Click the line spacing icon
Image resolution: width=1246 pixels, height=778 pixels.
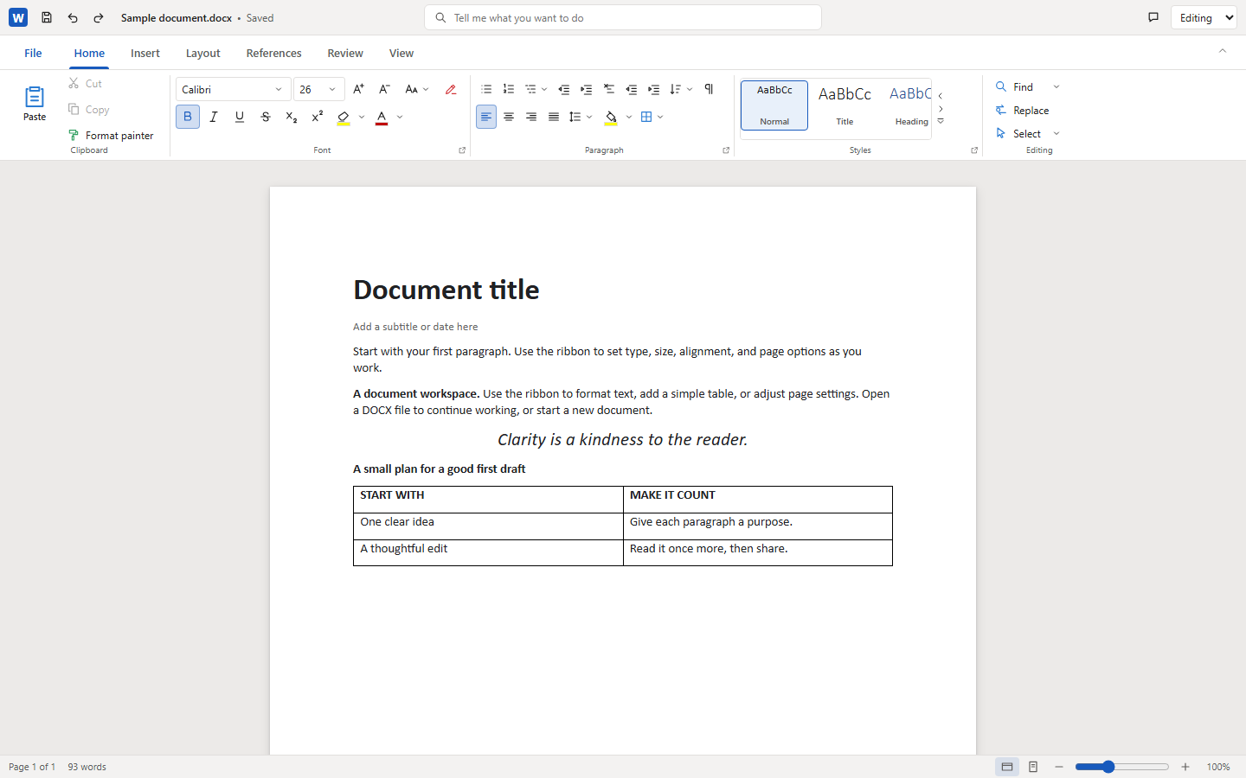pyautogui.click(x=575, y=117)
